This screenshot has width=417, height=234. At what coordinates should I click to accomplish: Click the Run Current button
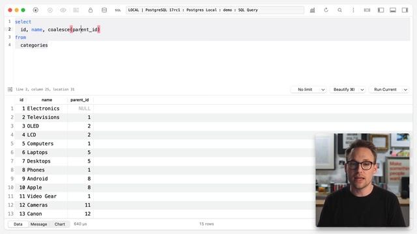(x=385, y=90)
